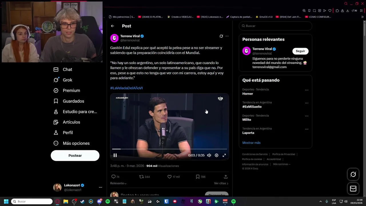Share the post
366x206 pixels.
226,177
